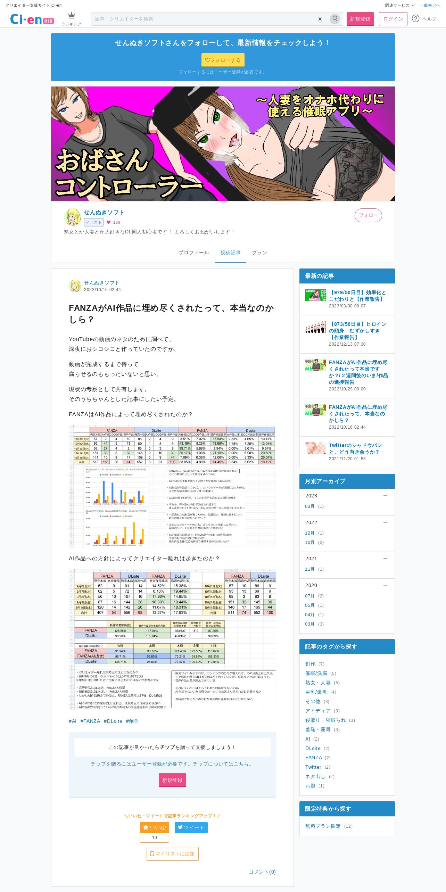Switch to 一般向けへ site link
This screenshot has width=446, height=892.
(430, 5)
